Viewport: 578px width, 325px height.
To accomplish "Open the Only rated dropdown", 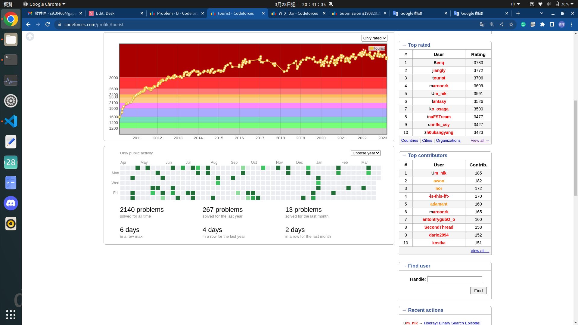I will point(374,38).
